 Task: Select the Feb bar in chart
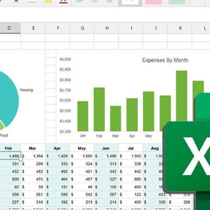[99, 109]
